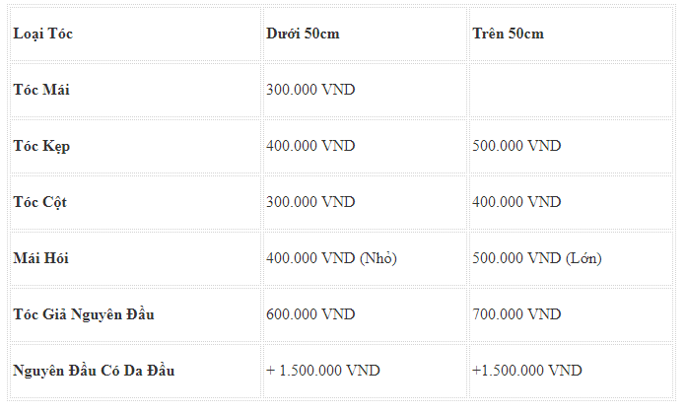686x413 pixels.
Task: Click the 700.000 VND price cell
Action: [x=516, y=314]
